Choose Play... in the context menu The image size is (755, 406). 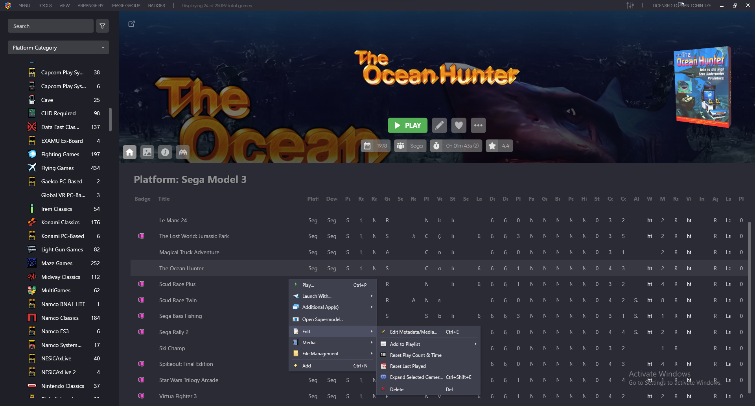333,285
